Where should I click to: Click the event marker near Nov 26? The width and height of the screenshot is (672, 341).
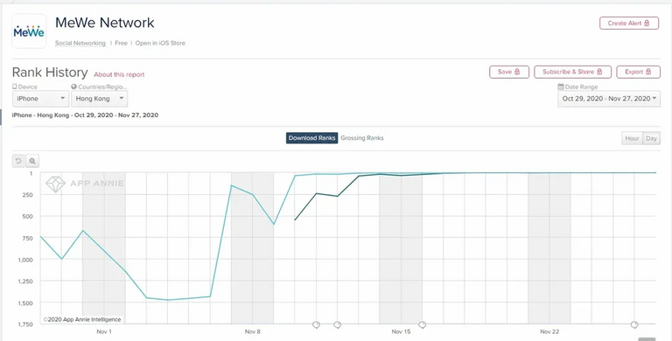click(634, 325)
